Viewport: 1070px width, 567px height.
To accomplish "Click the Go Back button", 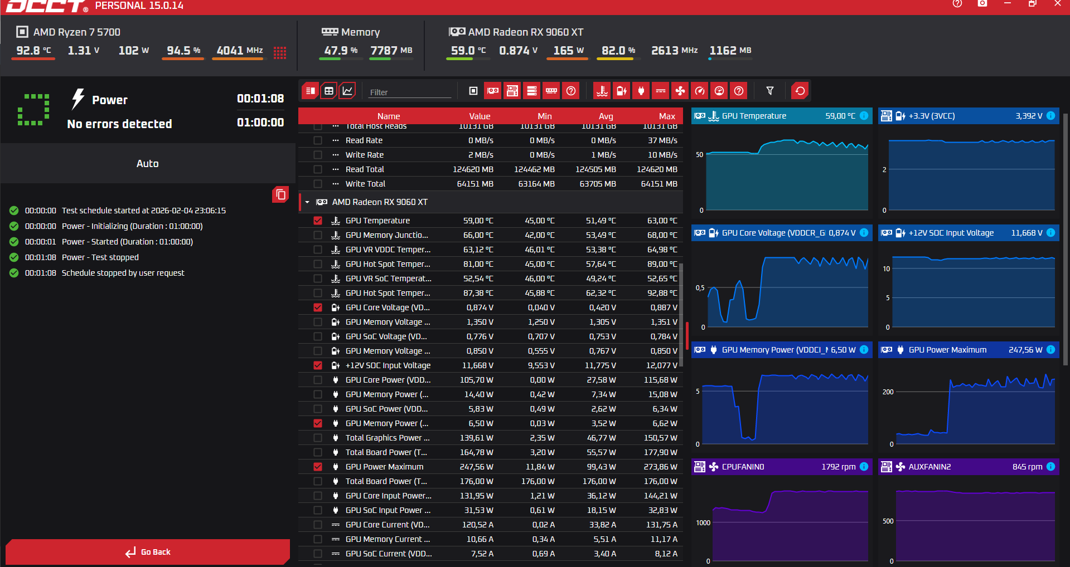I will click(148, 552).
